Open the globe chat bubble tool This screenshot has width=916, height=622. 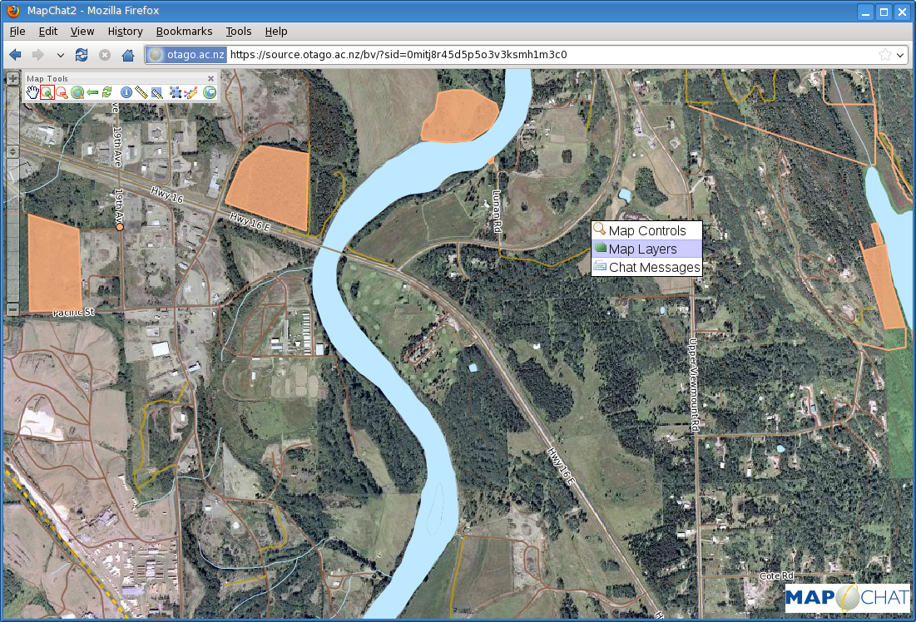click(x=209, y=92)
